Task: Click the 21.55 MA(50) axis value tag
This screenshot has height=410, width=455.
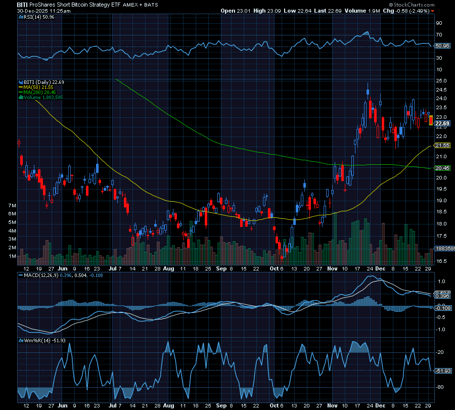Action: point(442,146)
